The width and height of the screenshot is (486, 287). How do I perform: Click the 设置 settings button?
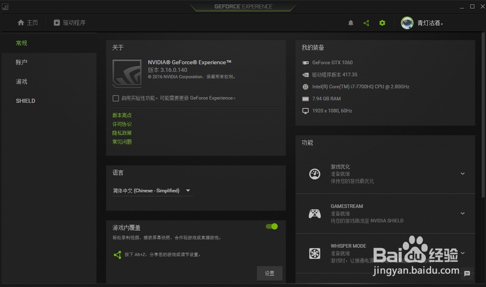pos(269,273)
